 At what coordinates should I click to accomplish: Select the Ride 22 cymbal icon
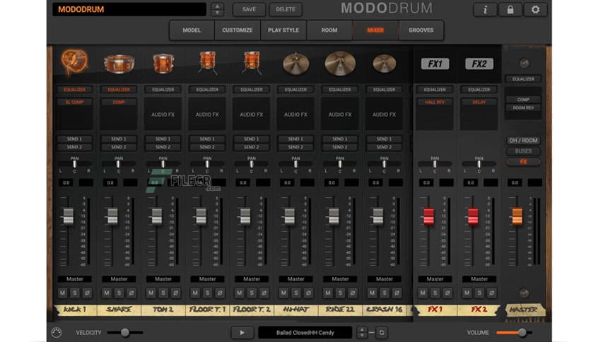pos(340,64)
